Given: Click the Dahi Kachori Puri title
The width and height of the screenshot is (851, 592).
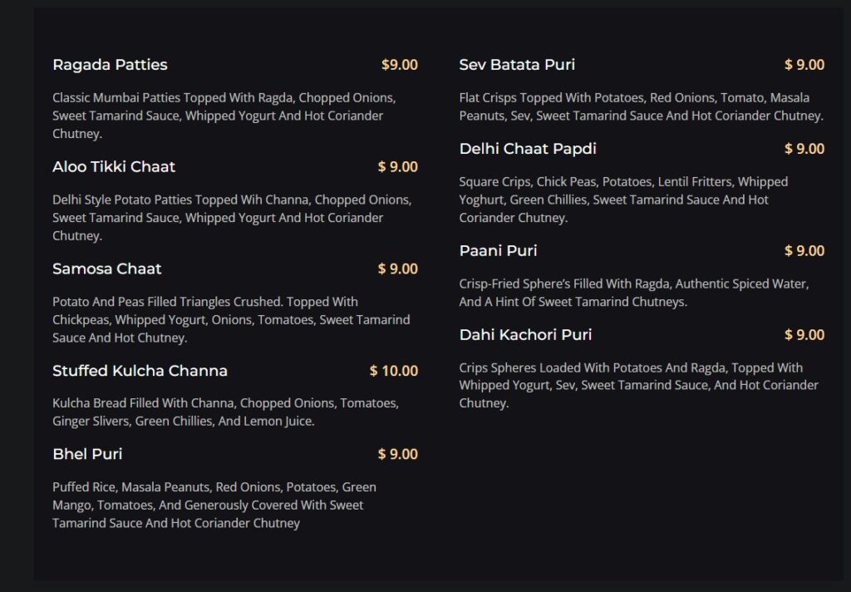Looking at the screenshot, I should [x=525, y=334].
